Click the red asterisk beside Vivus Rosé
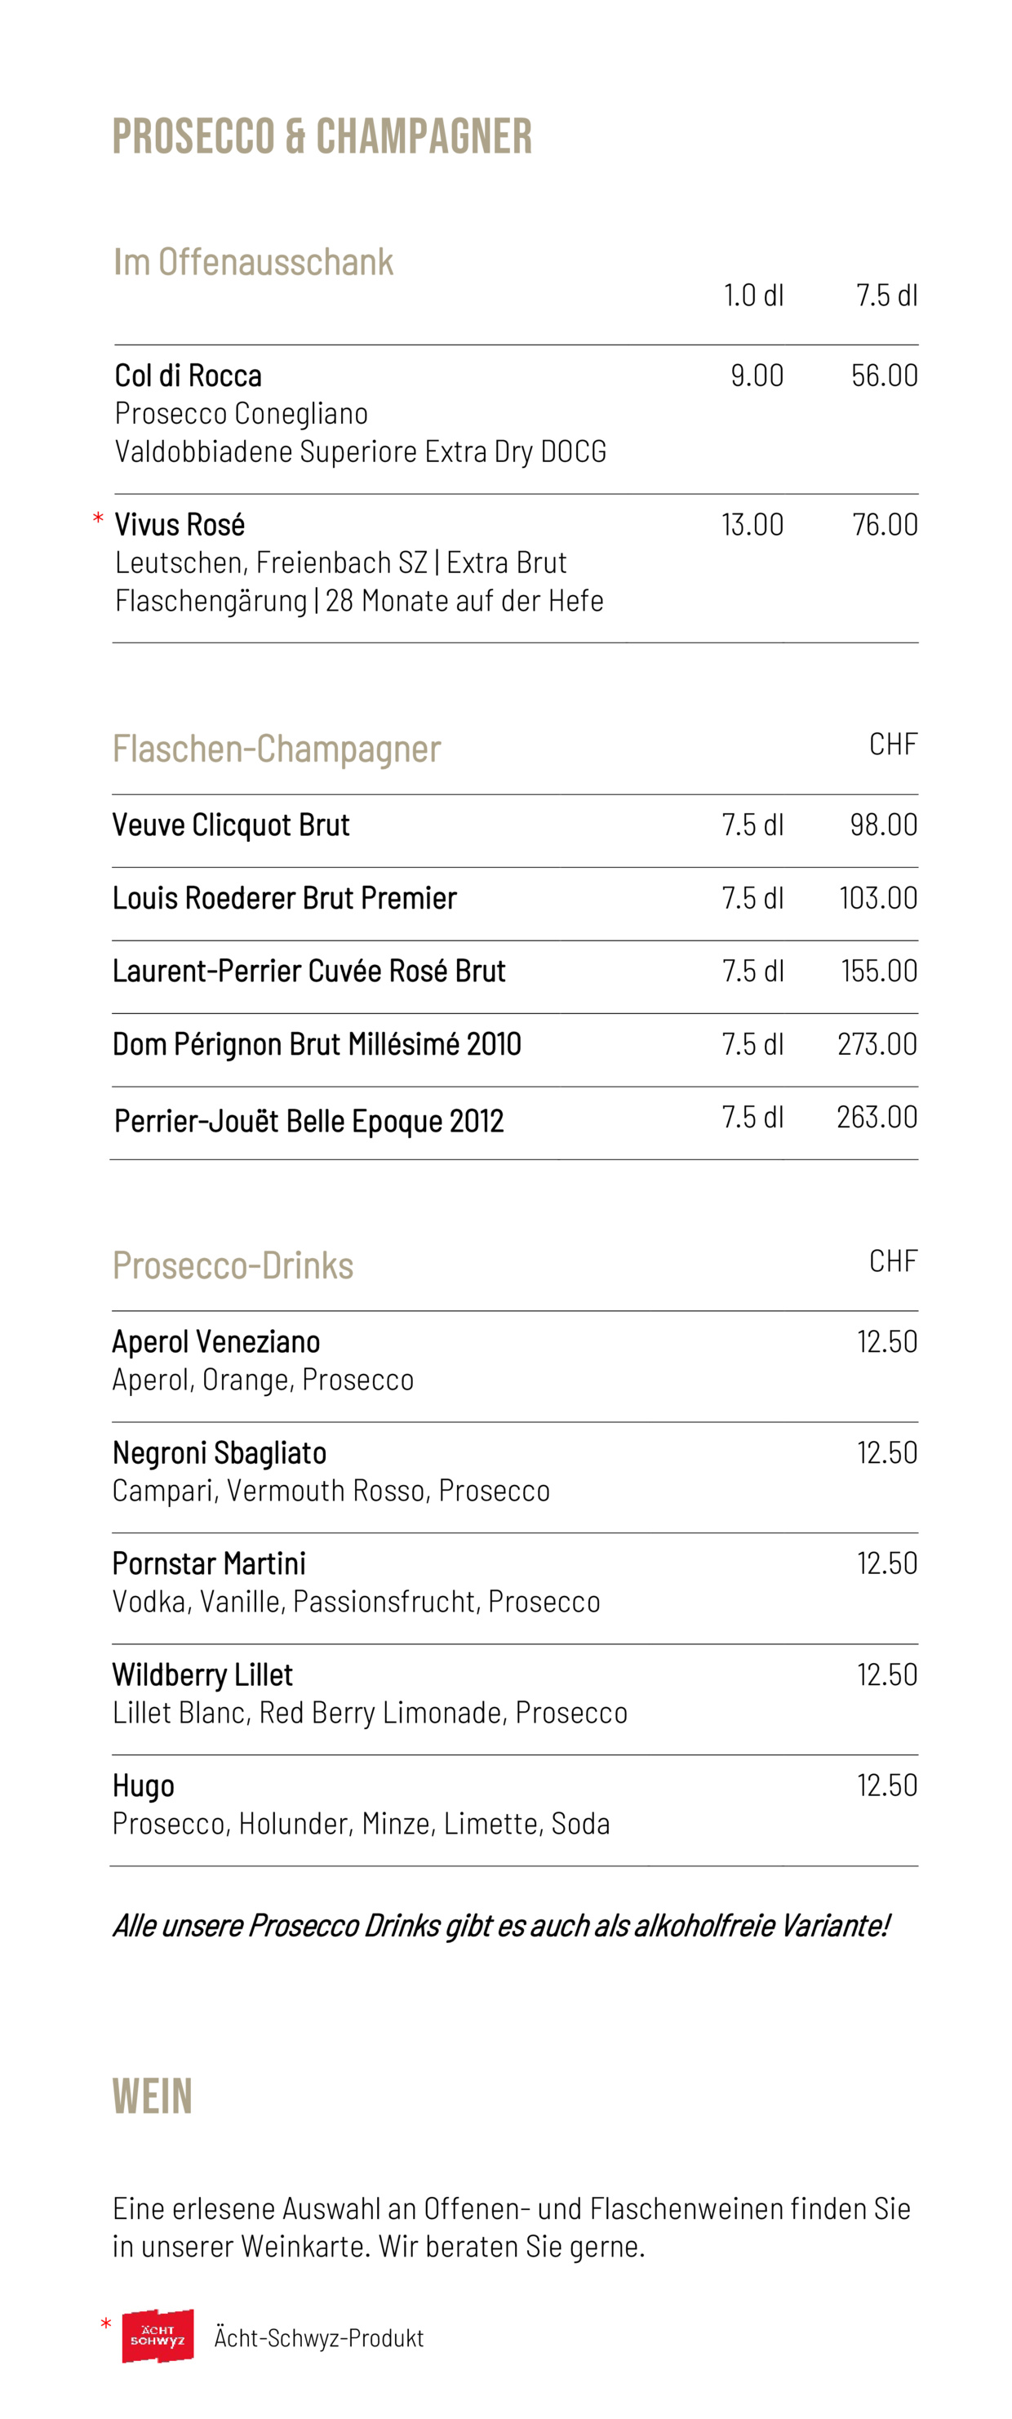The image size is (1012, 2419). pos(98,518)
